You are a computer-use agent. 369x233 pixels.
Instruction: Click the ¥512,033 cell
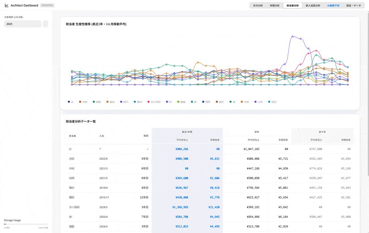pyautogui.click(x=182, y=227)
